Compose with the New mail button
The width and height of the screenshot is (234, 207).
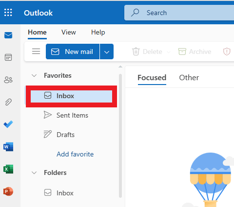[73, 52]
